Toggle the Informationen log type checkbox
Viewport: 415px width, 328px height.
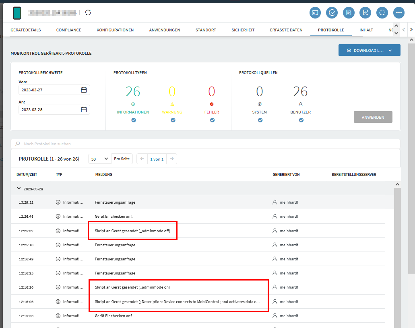click(133, 120)
